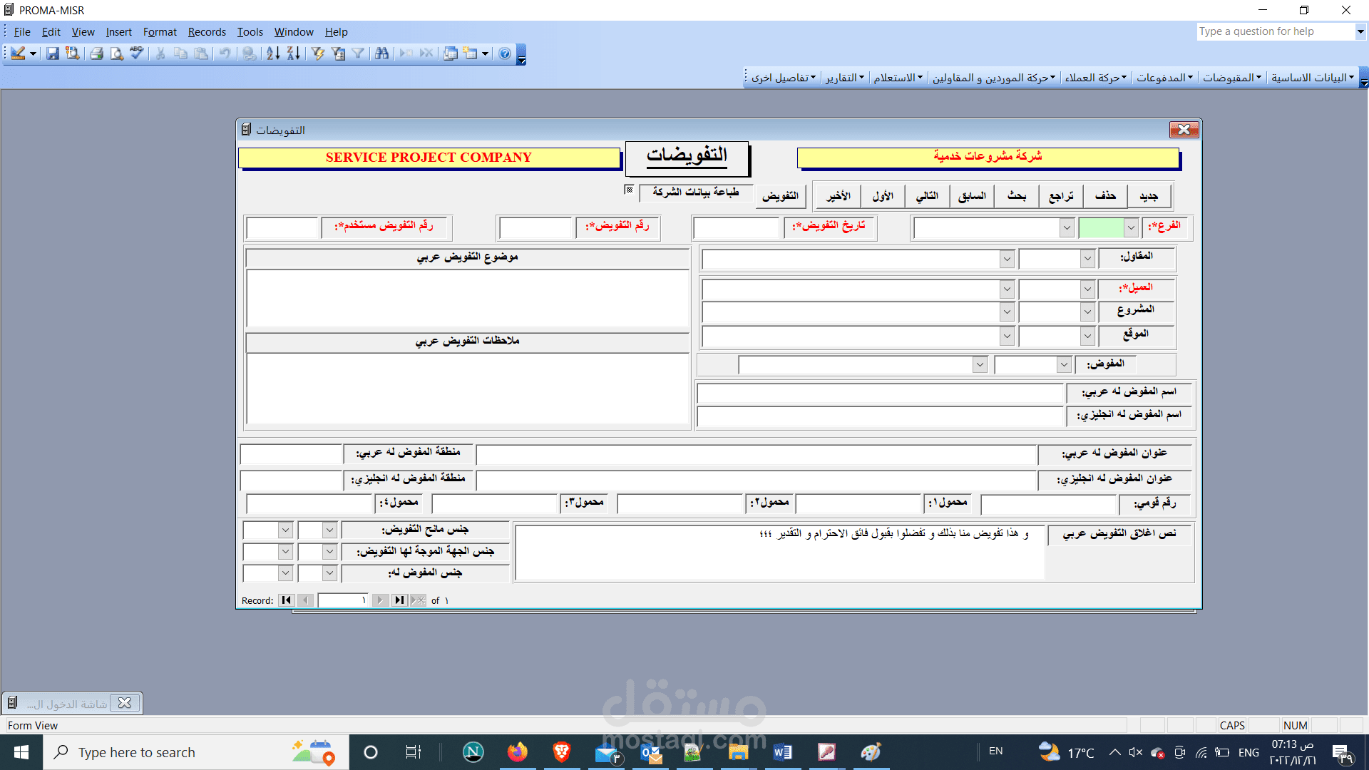This screenshot has height=770, width=1369.
Task: Open the New Object dropdown arrow
Action: pos(485,53)
